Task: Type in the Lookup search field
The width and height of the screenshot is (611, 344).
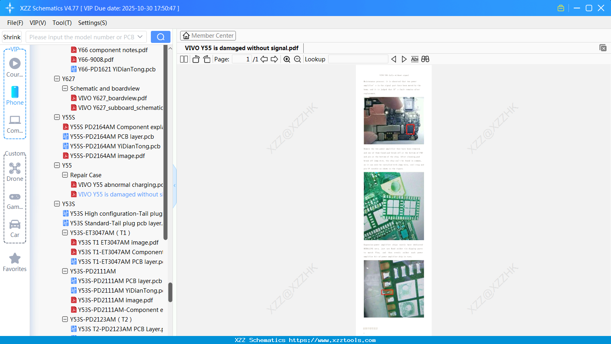Action: 357,59
